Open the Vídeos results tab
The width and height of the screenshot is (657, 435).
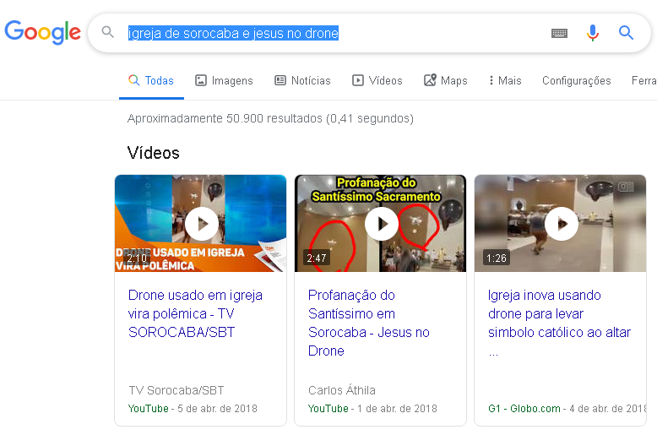click(x=377, y=80)
